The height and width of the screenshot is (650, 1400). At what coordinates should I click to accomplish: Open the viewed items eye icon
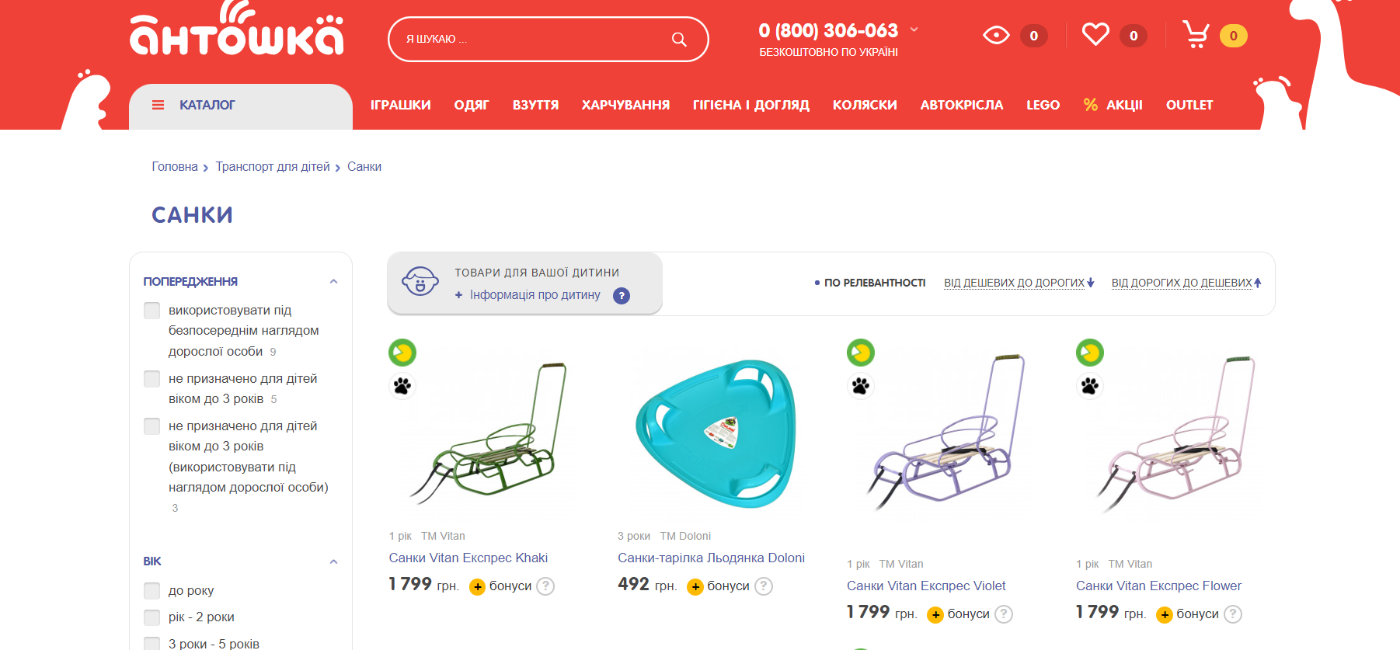(x=996, y=35)
